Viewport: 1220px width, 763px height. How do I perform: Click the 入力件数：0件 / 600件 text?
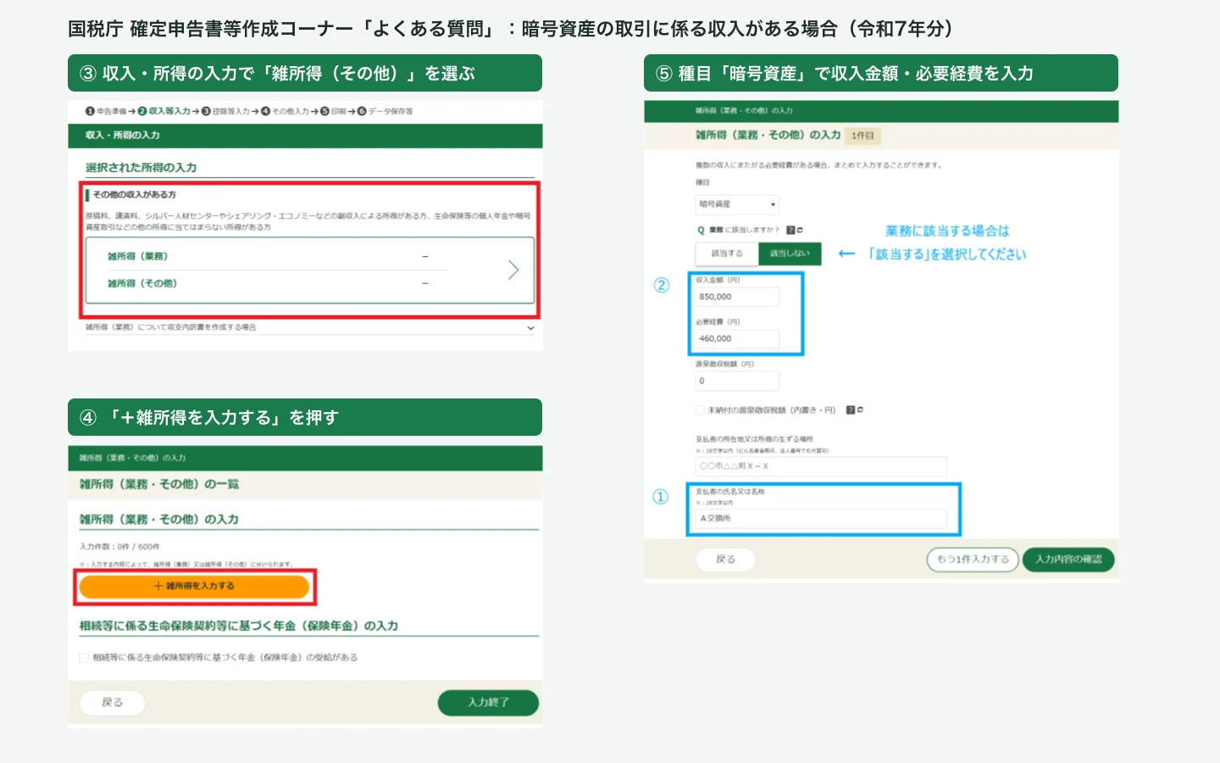119,547
